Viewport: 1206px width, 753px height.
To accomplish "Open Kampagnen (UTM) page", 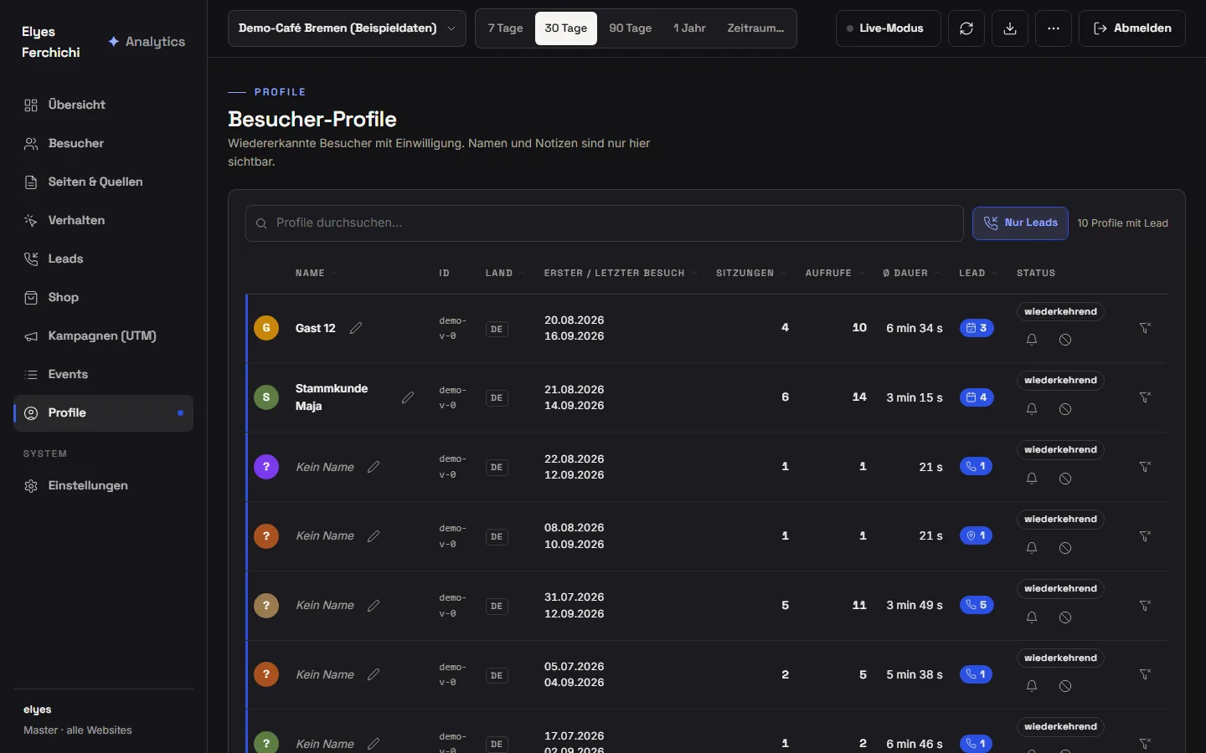I will [x=103, y=336].
